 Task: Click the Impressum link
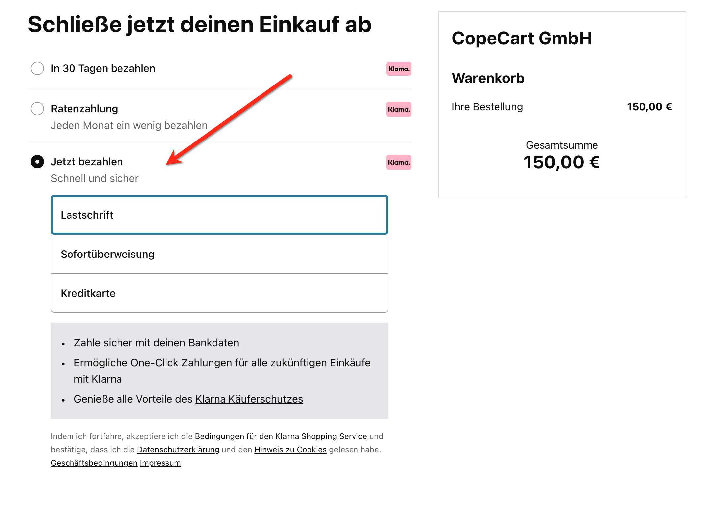click(160, 463)
